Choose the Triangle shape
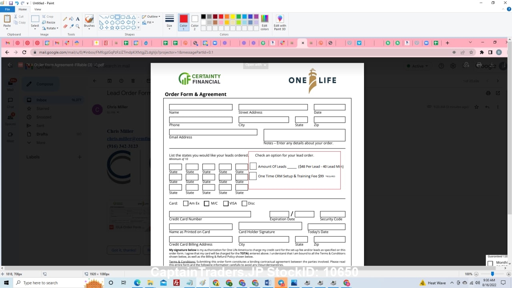Screen dimensions: 512x288 [x=134, y=17]
